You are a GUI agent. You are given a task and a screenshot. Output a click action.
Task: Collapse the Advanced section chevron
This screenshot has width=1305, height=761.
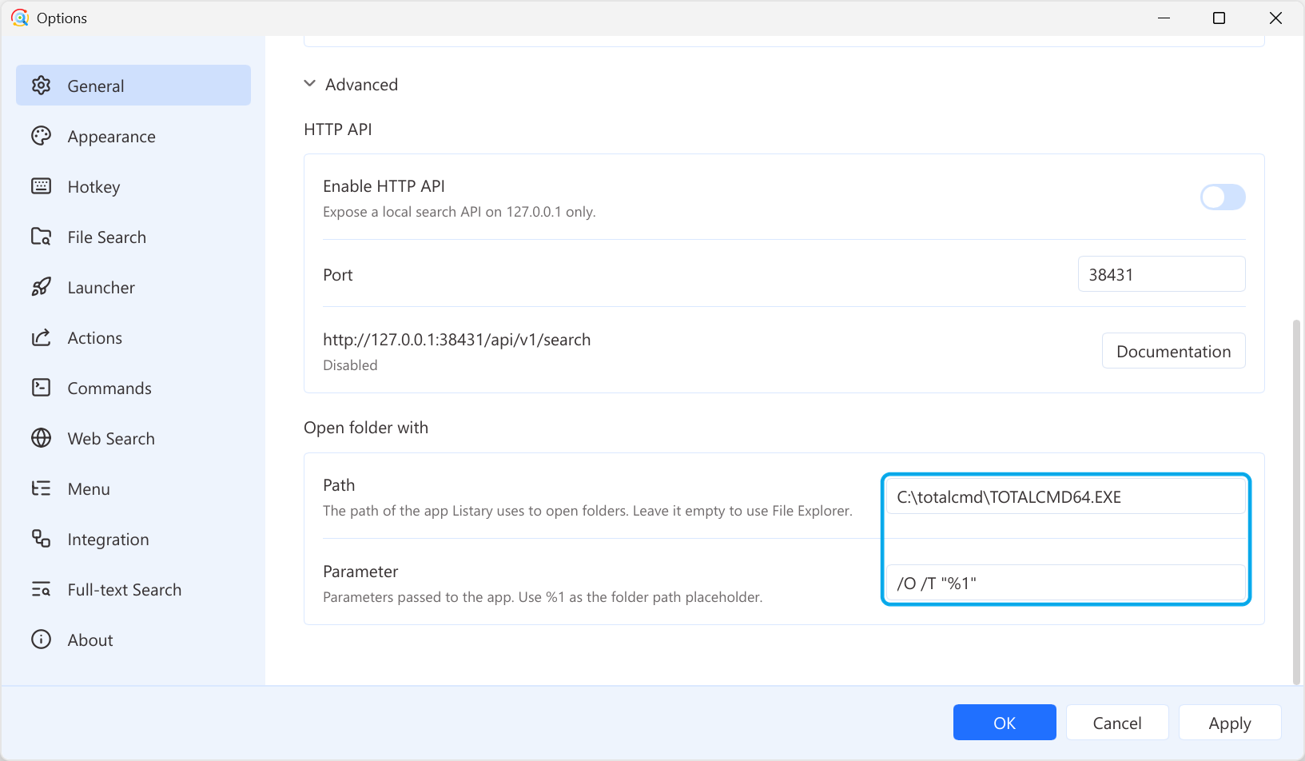tap(309, 84)
